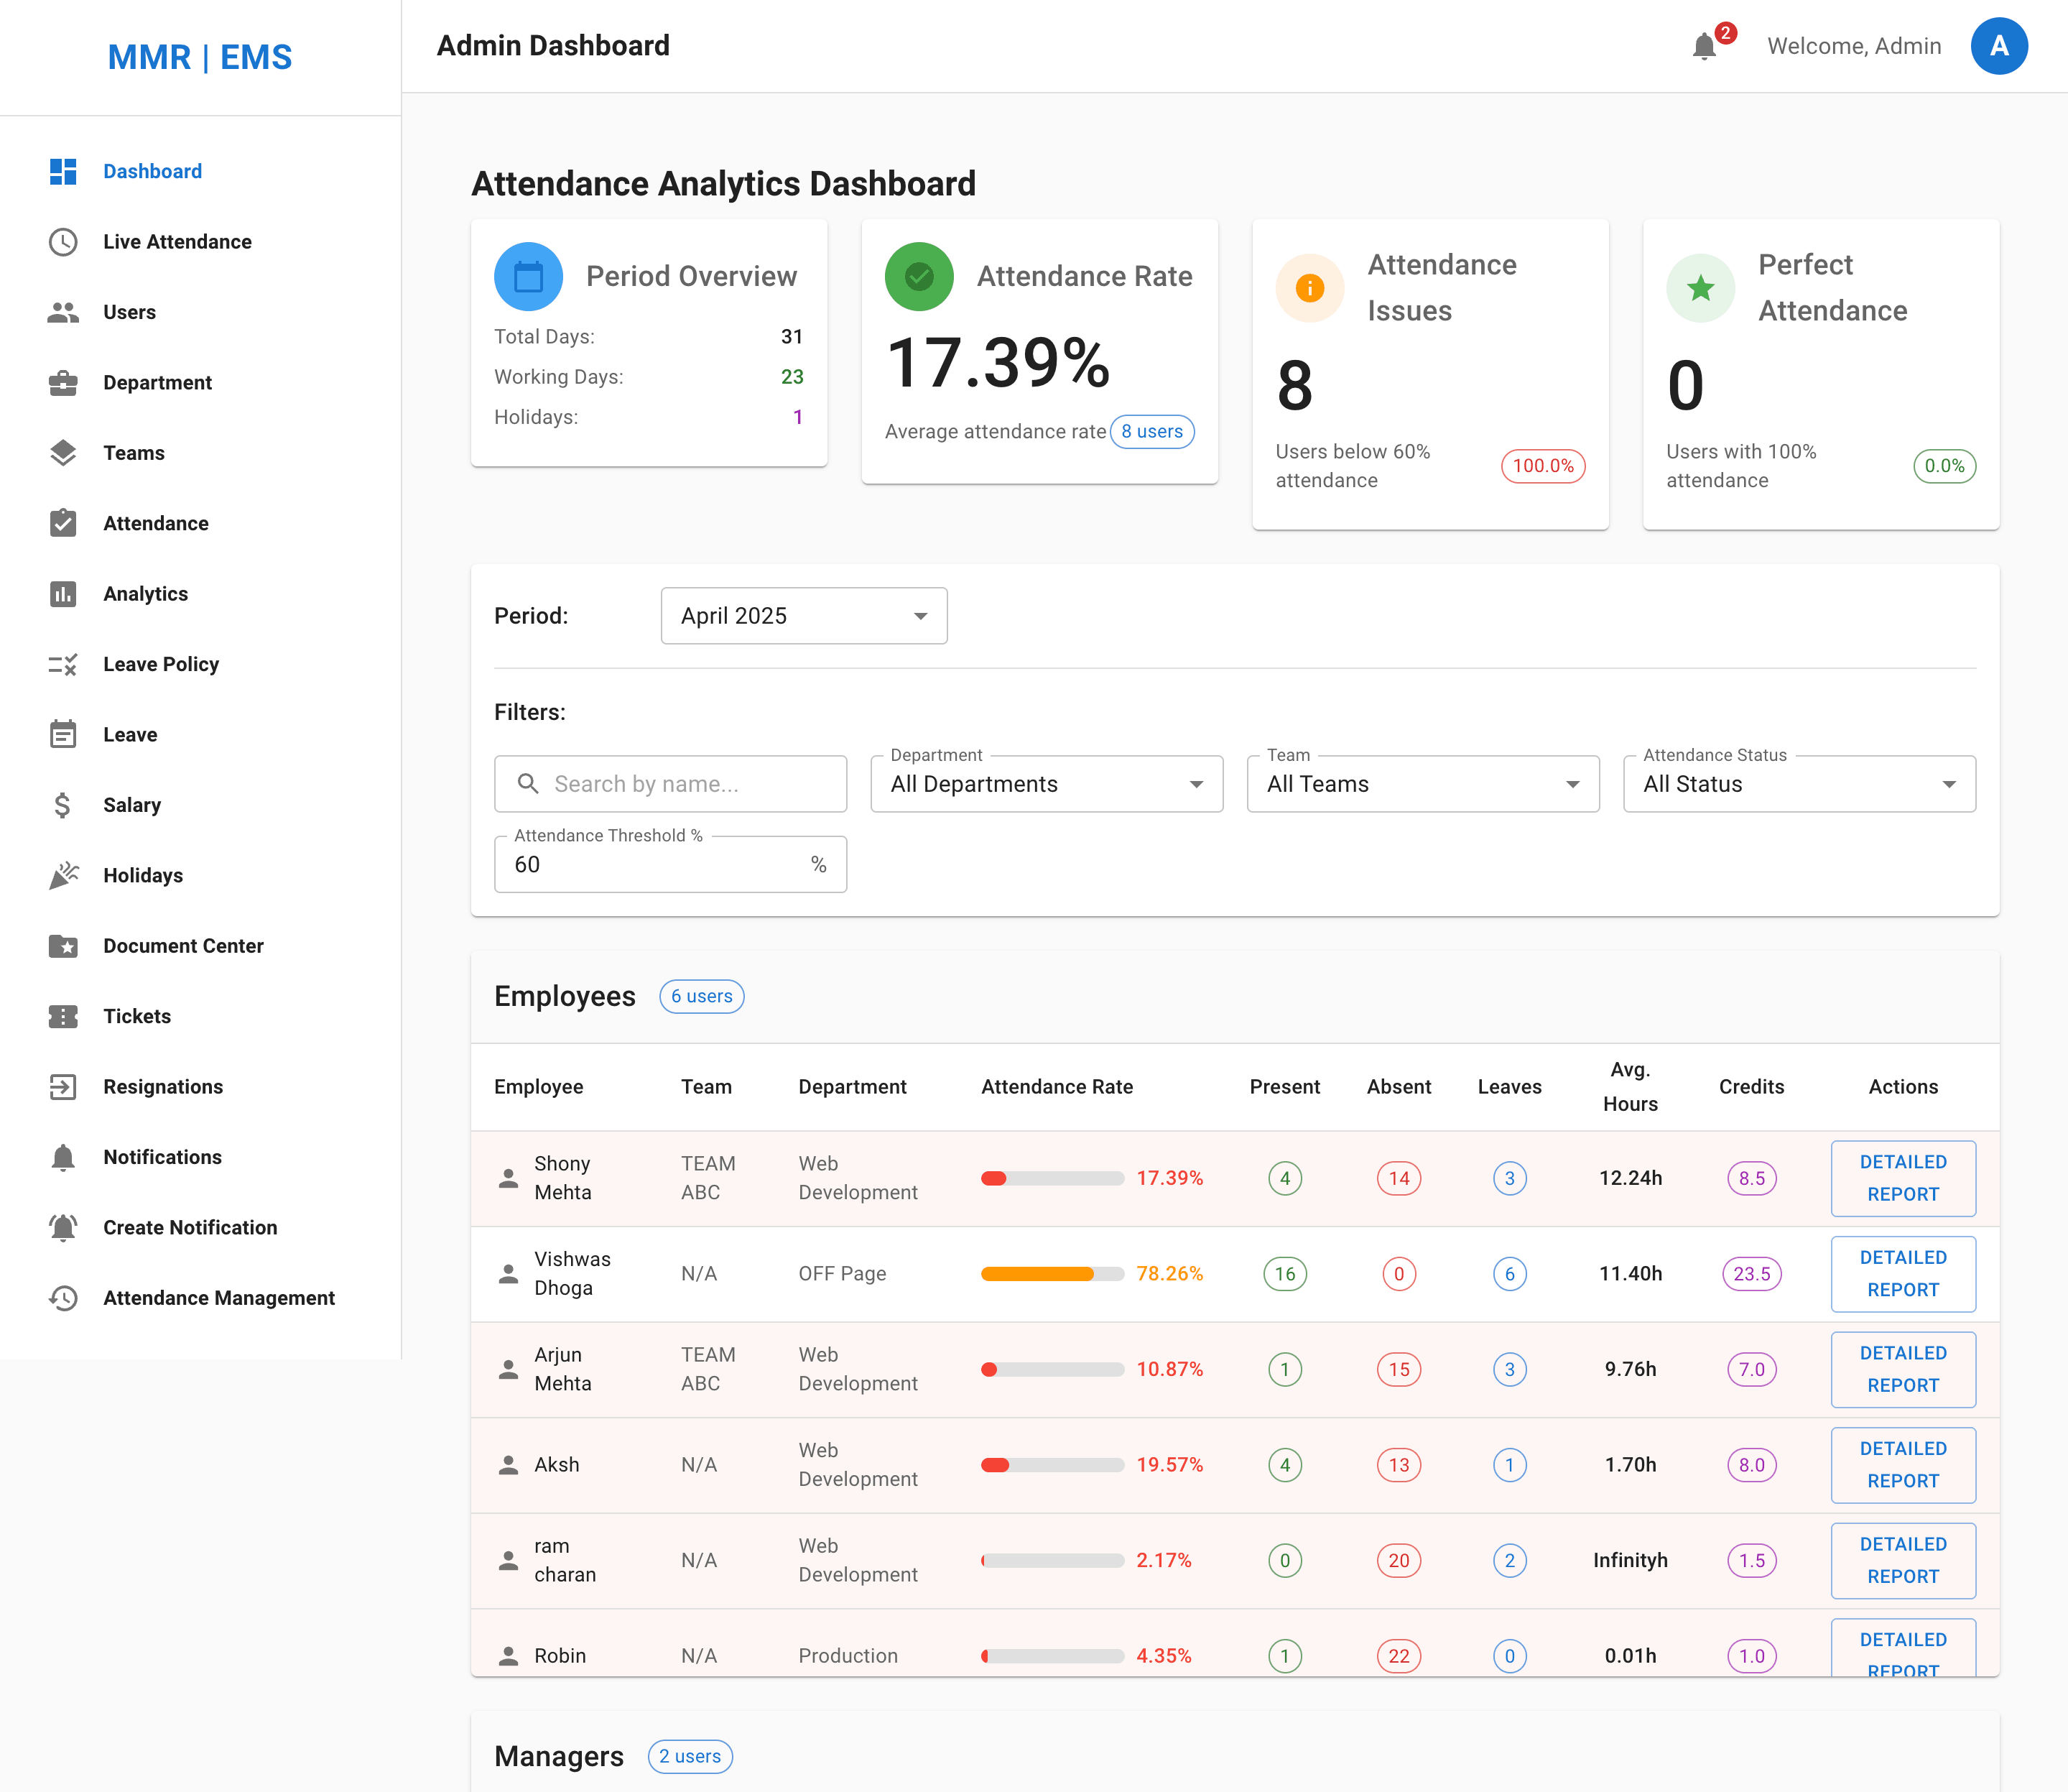
Task: Open the April 2025 period dropdown
Action: coord(804,616)
